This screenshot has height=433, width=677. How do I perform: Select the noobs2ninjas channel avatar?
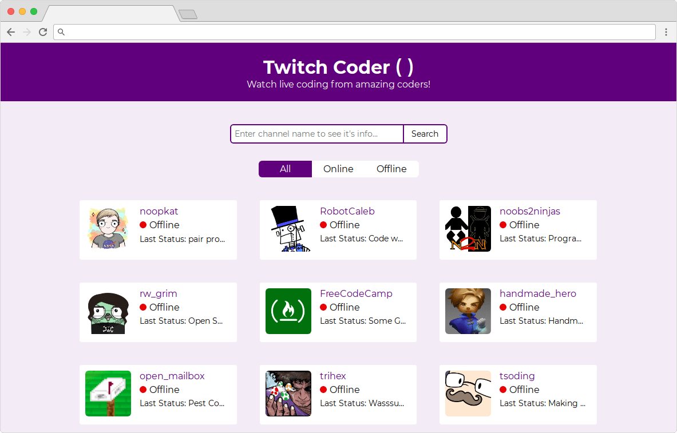click(468, 229)
